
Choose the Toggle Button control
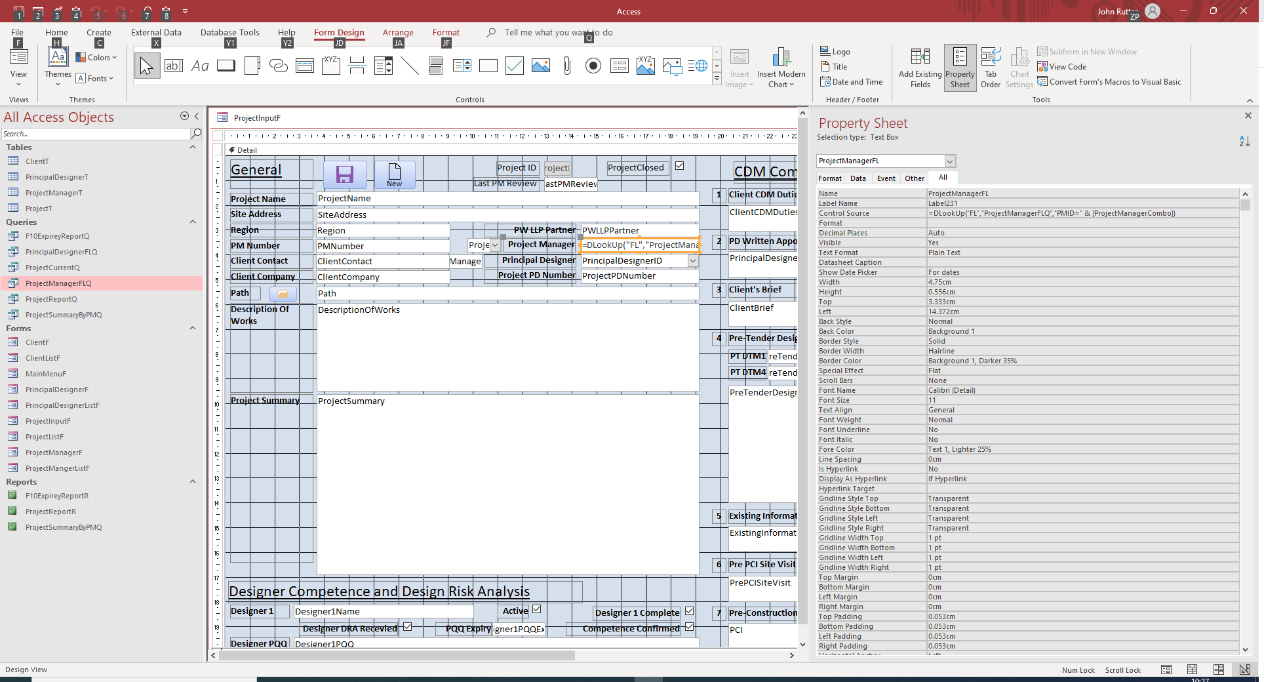[x=436, y=66]
